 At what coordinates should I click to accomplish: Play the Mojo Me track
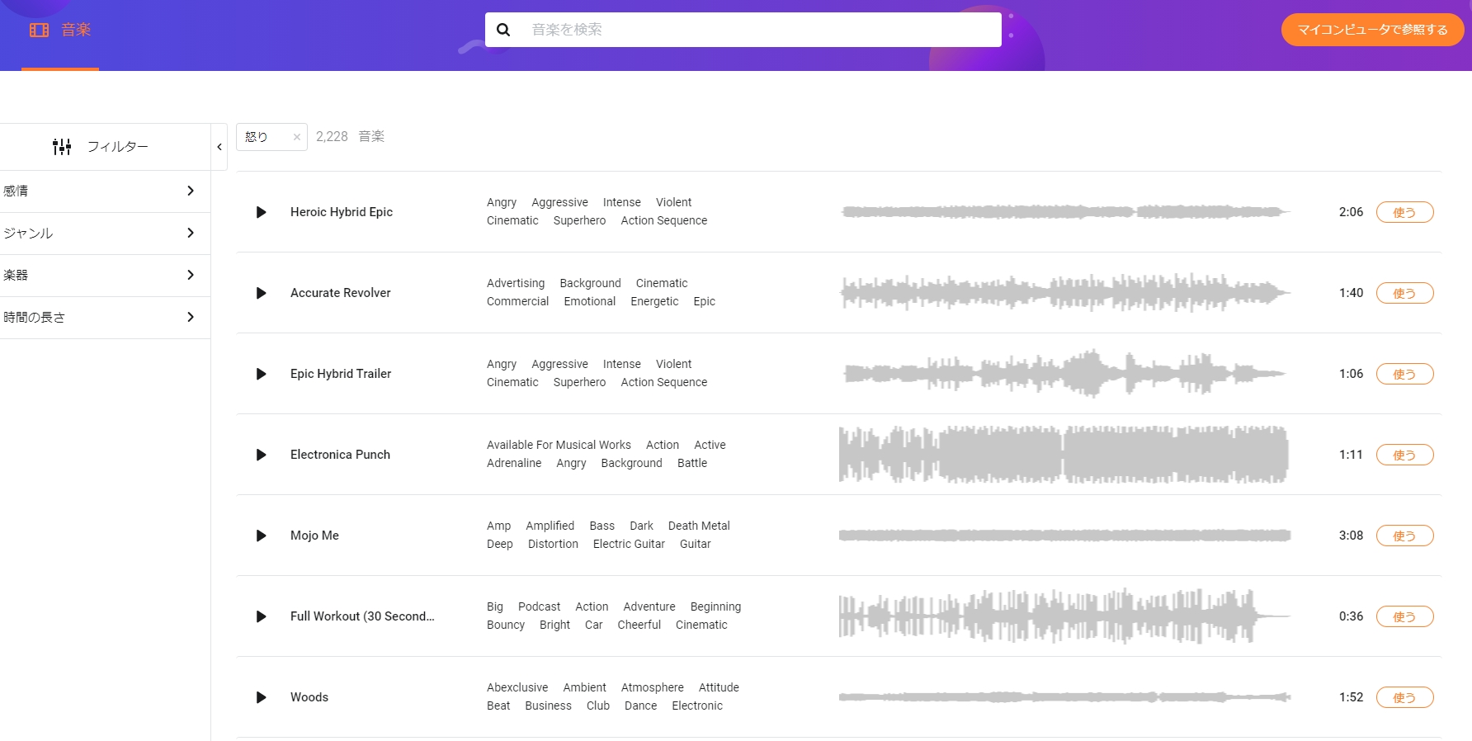pyautogui.click(x=262, y=536)
